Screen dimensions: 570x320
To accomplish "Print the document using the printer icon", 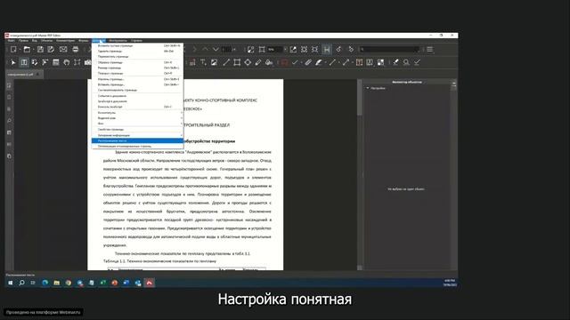I will (x=76, y=50).
